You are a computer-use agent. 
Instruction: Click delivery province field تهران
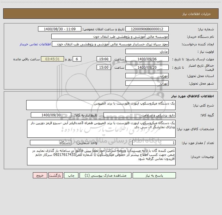(x=147, y=76)
